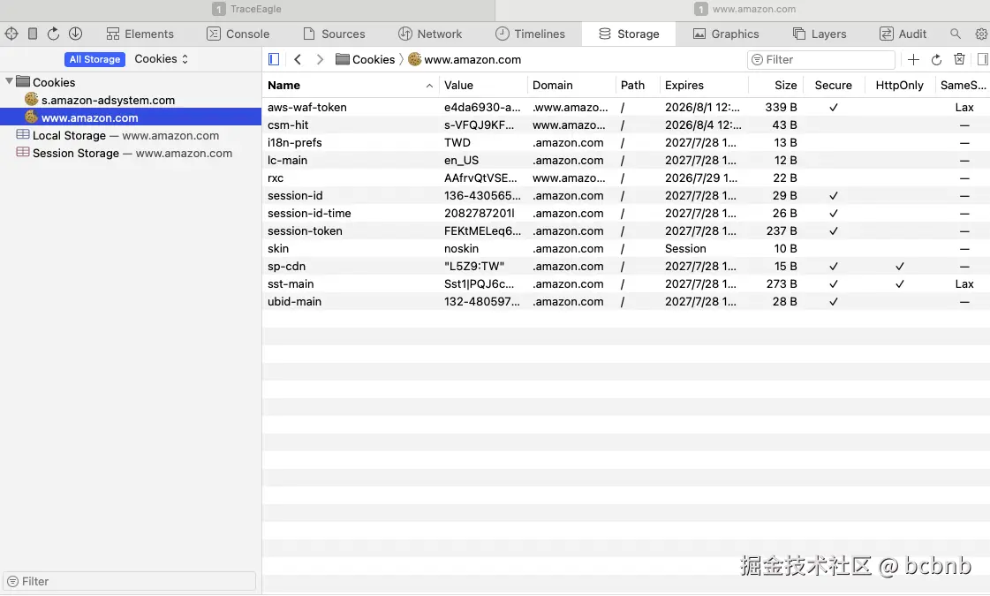This screenshot has height=596, width=990.
Task: Refresh cookies list with reload icon
Action: coord(936,59)
